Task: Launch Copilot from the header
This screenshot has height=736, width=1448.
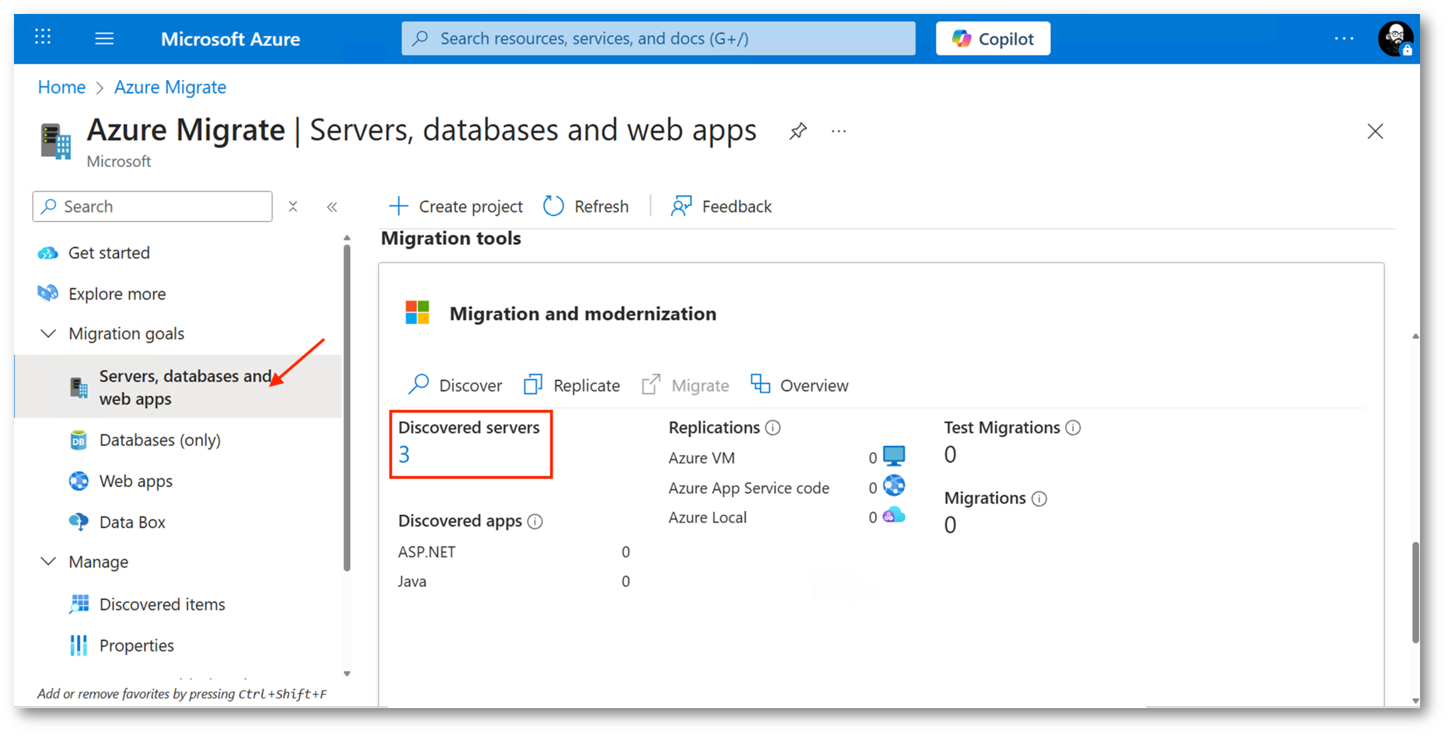Action: tap(993, 39)
